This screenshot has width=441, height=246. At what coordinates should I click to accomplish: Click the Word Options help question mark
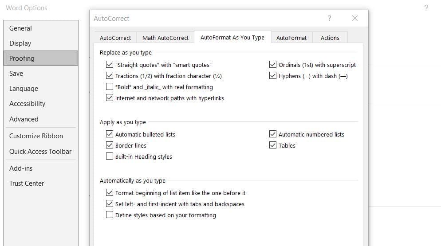click(x=426, y=8)
